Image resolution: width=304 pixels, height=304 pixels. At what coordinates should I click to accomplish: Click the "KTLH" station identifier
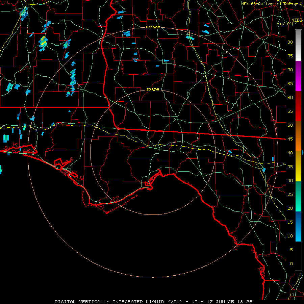[198, 302]
